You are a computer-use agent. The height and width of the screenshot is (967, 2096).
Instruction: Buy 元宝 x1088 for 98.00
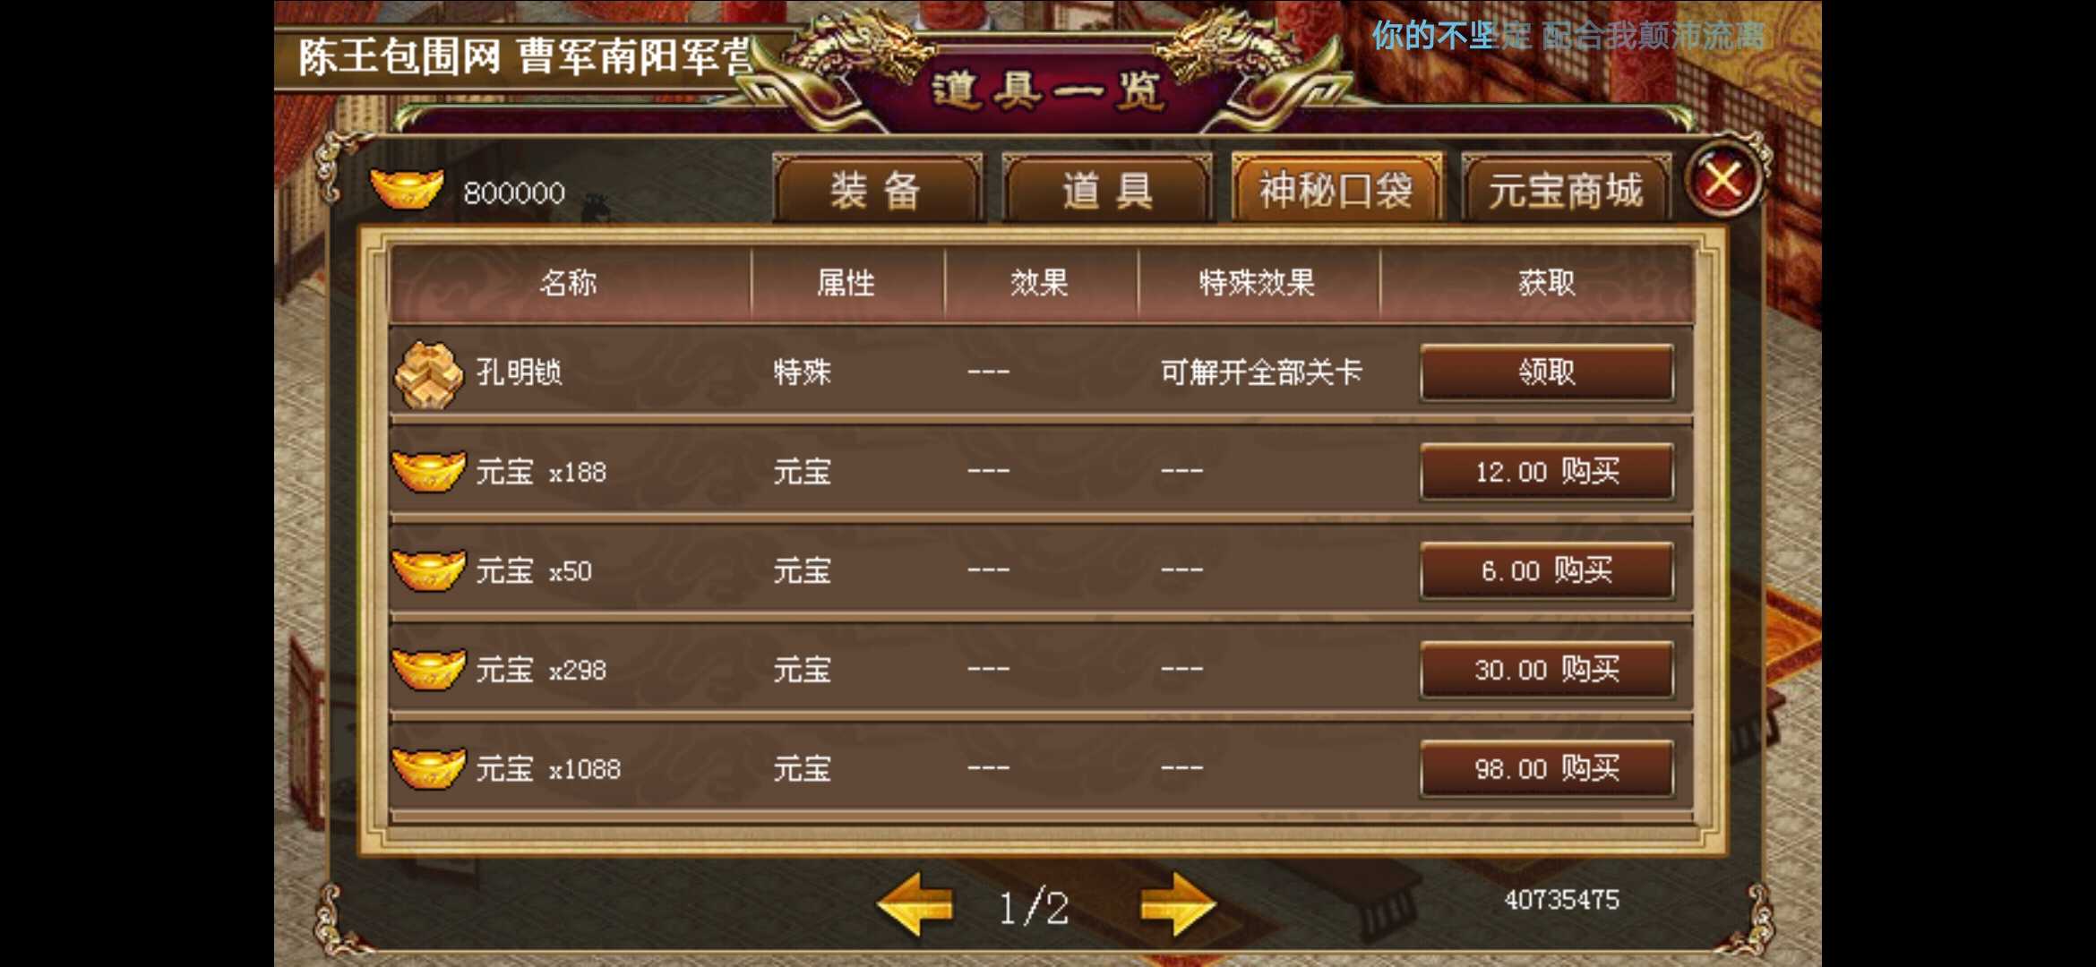click(1547, 768)
